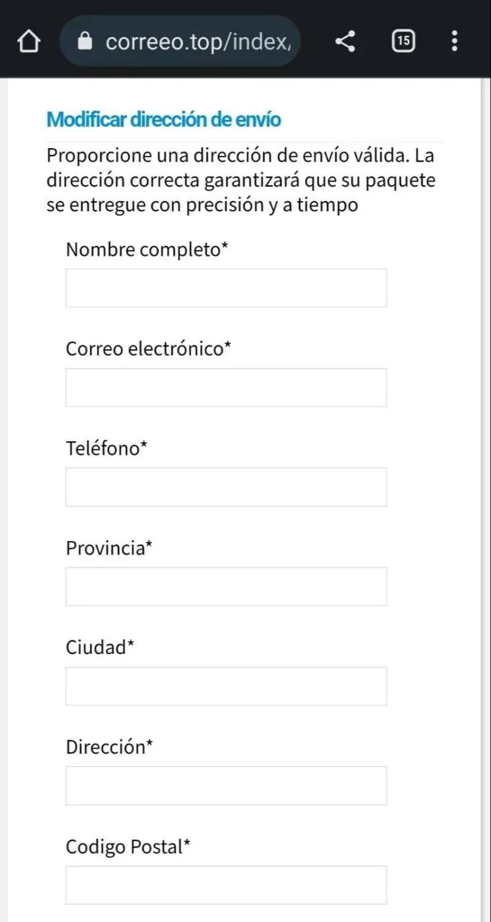Click the 'Ciudad*' field label

(100, 648)
